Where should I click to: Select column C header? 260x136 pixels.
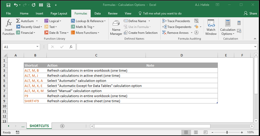coord(96,55)
